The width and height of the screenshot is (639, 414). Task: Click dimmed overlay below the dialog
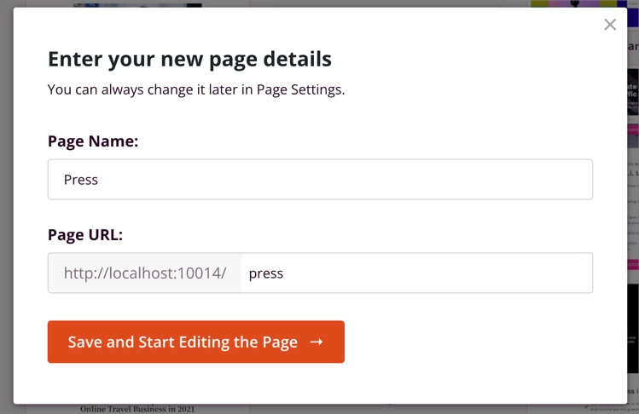tap(341, 409)
